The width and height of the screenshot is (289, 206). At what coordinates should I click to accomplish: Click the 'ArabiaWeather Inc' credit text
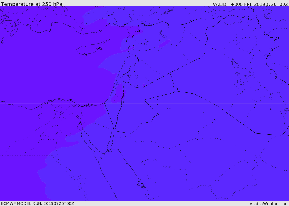269,204
